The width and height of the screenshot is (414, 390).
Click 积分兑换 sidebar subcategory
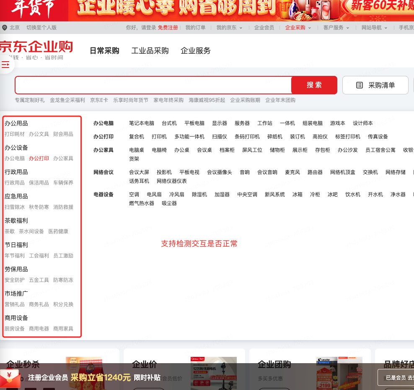coord(63,304)
